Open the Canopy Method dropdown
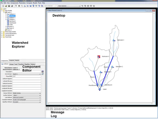158x119 pixels. click(27, 93)
